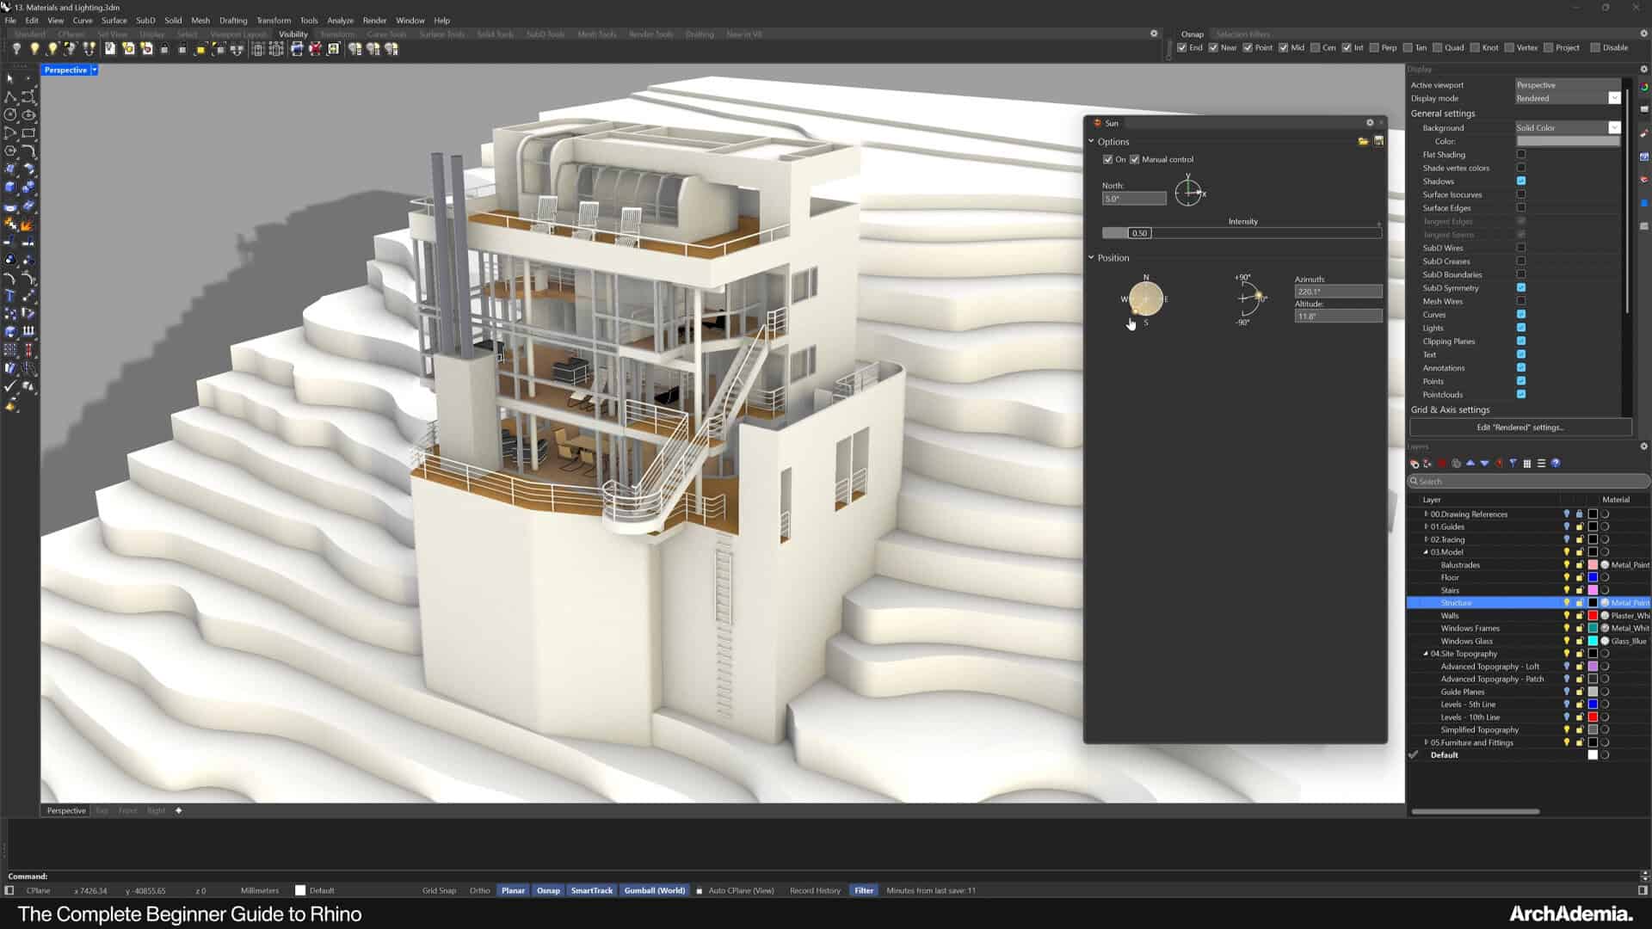The height and width of the screenshot is (929, 1652).
Task: Enable the Quad osnap checkbox
Action: point(1437,47)
